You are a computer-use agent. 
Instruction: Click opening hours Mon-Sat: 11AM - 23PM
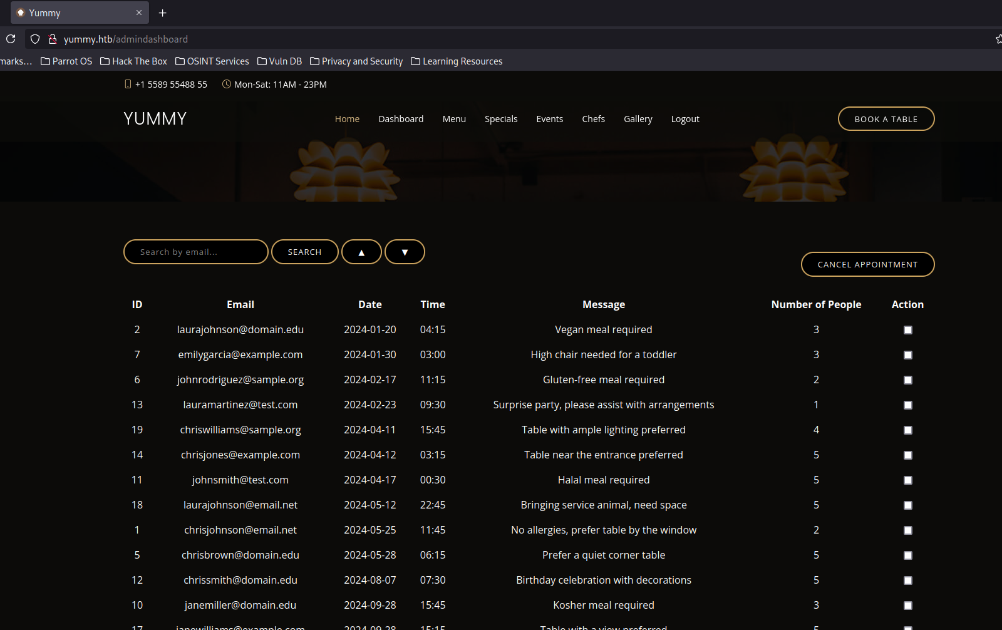[x=280, y=85]
